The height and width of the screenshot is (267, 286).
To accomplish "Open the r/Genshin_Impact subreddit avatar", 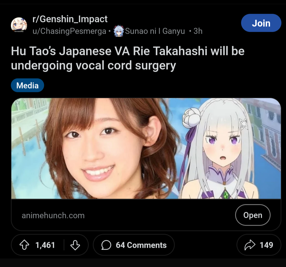I will 19,25.
